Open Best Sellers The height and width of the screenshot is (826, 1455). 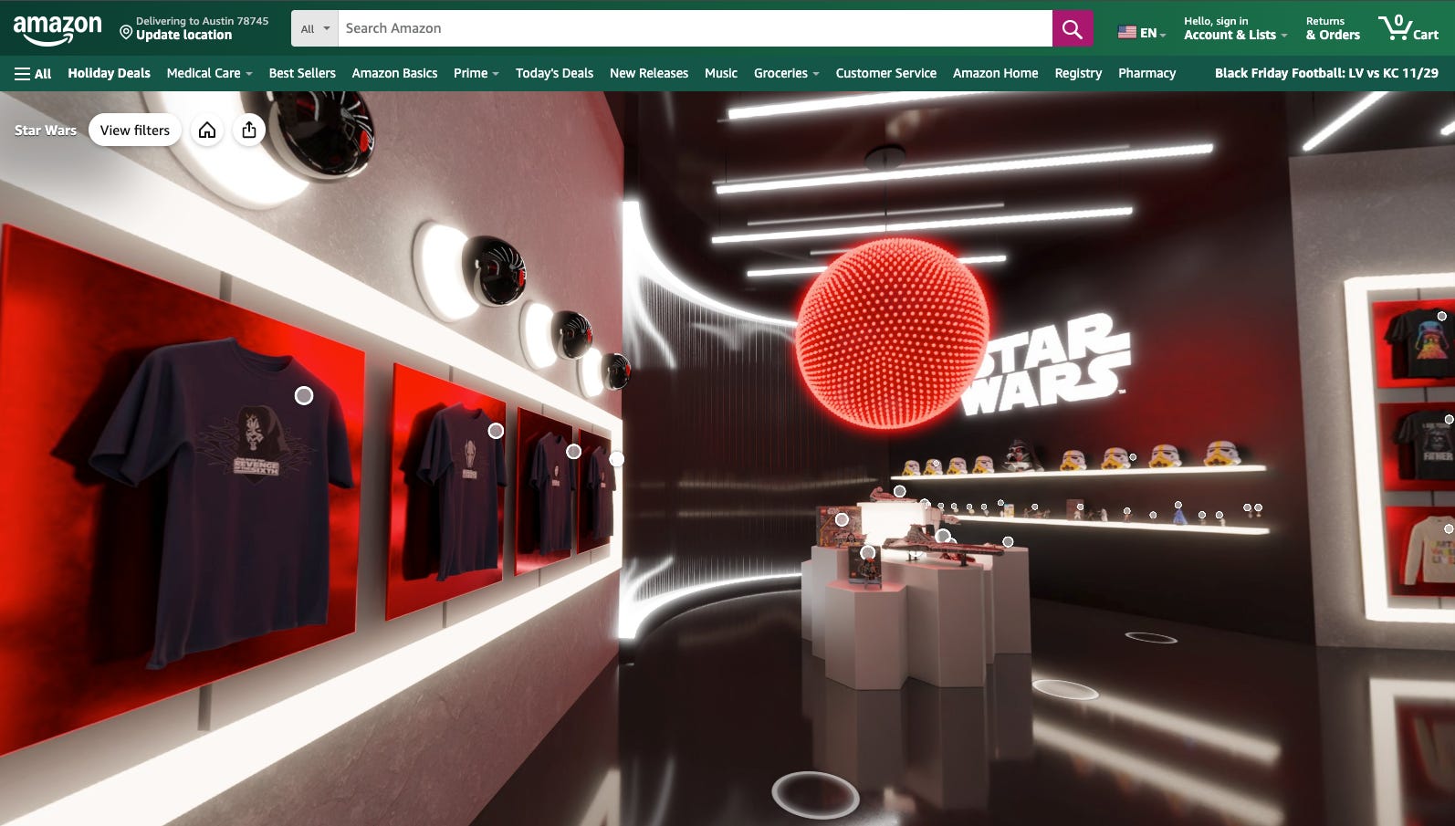(302, 73)
